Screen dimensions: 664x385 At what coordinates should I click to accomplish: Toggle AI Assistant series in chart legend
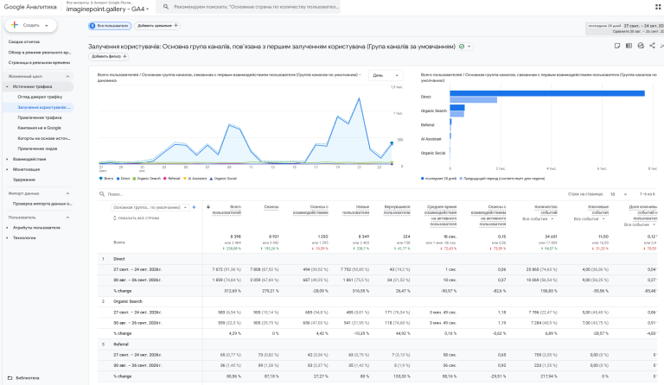coord(195,179)
